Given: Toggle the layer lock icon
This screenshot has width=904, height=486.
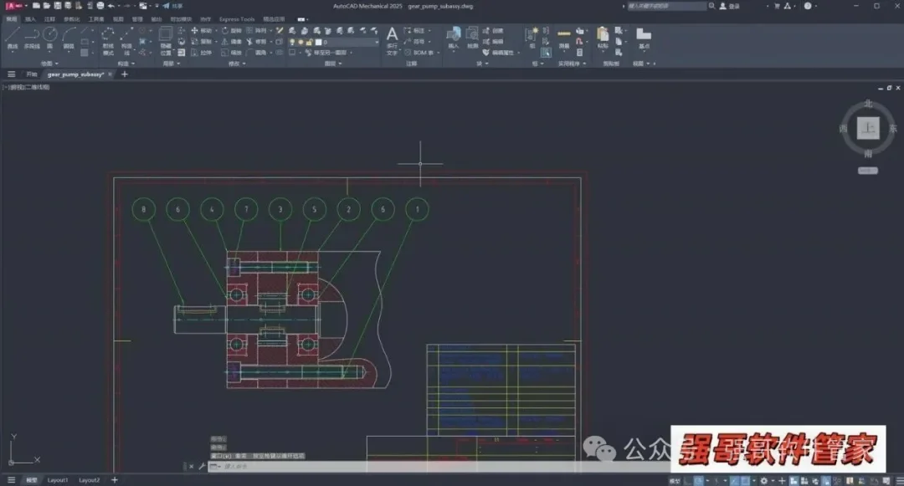Looking at the screenshot, I should 309,42.
